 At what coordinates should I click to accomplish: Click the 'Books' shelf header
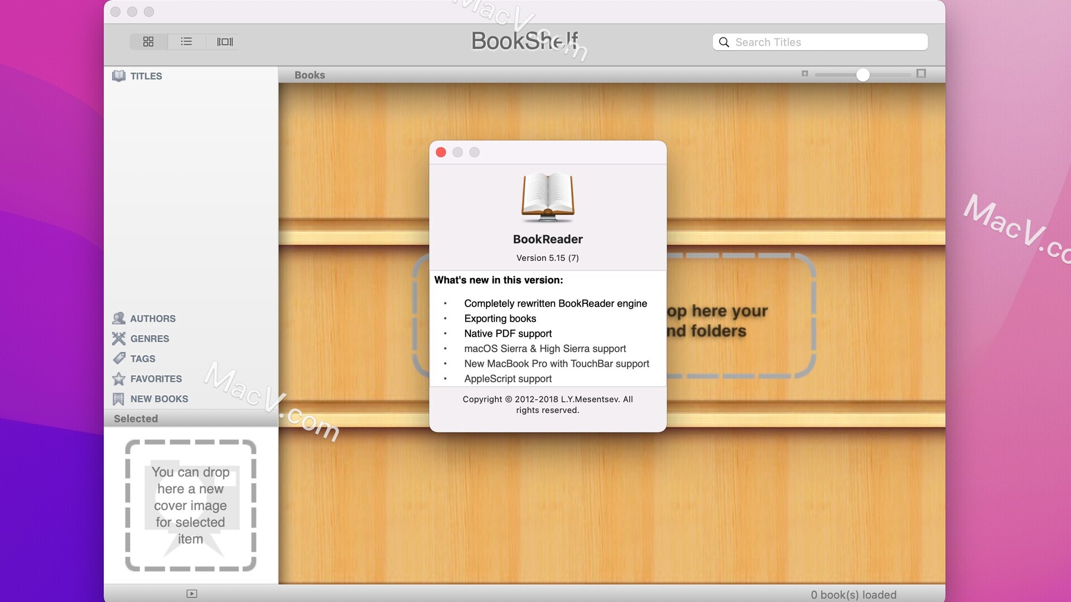coord(310,75)
